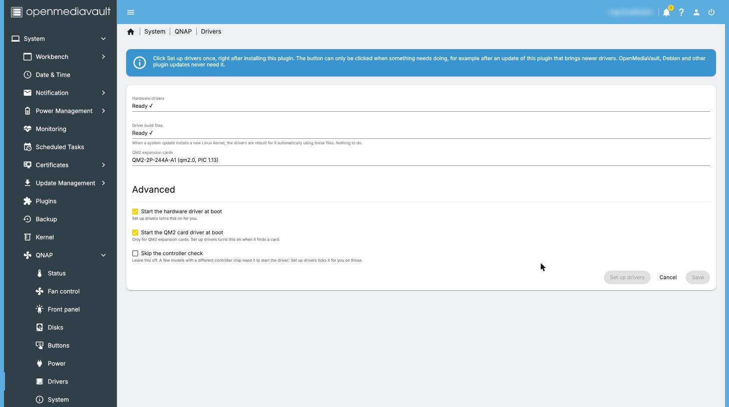Open Plugins page in sidebar
Viewport: 729px width, 407px height.
coord(61,201)
